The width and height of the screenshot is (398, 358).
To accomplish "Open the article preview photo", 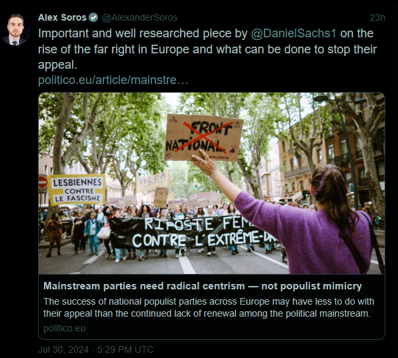I will tap(211, 183).
